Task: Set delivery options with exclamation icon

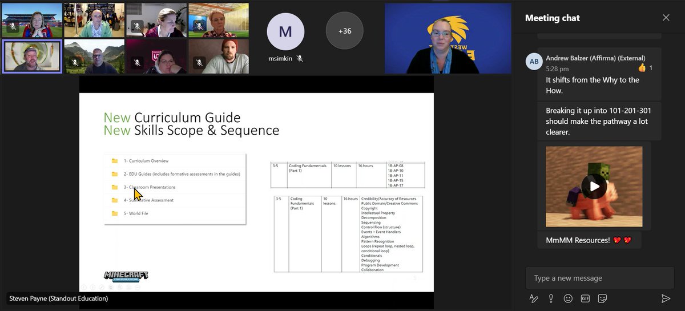Action: (551, 298)
